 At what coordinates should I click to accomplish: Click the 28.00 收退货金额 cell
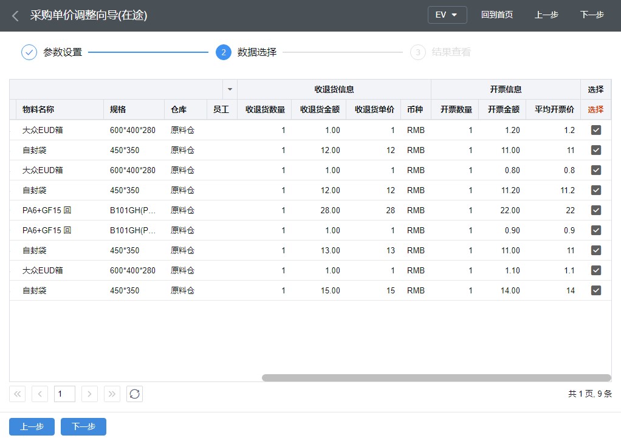319,210
